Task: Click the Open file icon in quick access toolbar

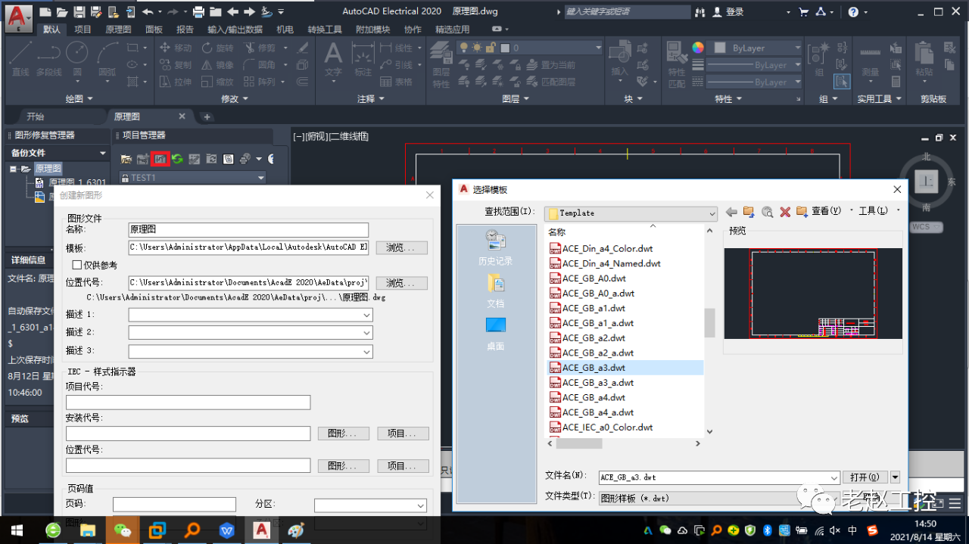Action: pyautogui.click(x=61, y=11)
